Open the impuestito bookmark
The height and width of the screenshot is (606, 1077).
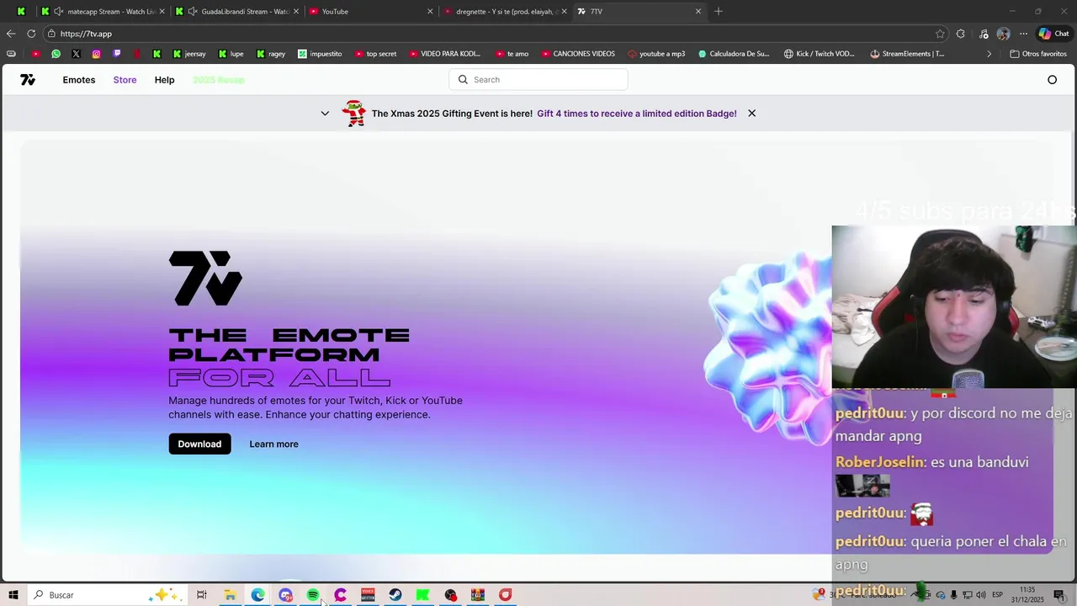click(320, 54)
